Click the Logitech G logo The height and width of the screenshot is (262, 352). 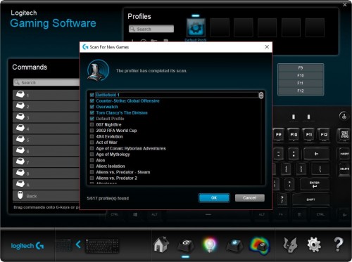(27, 246)
